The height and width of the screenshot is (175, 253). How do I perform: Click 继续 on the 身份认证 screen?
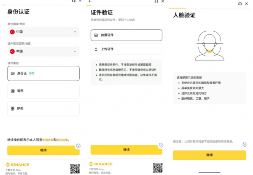43,150
